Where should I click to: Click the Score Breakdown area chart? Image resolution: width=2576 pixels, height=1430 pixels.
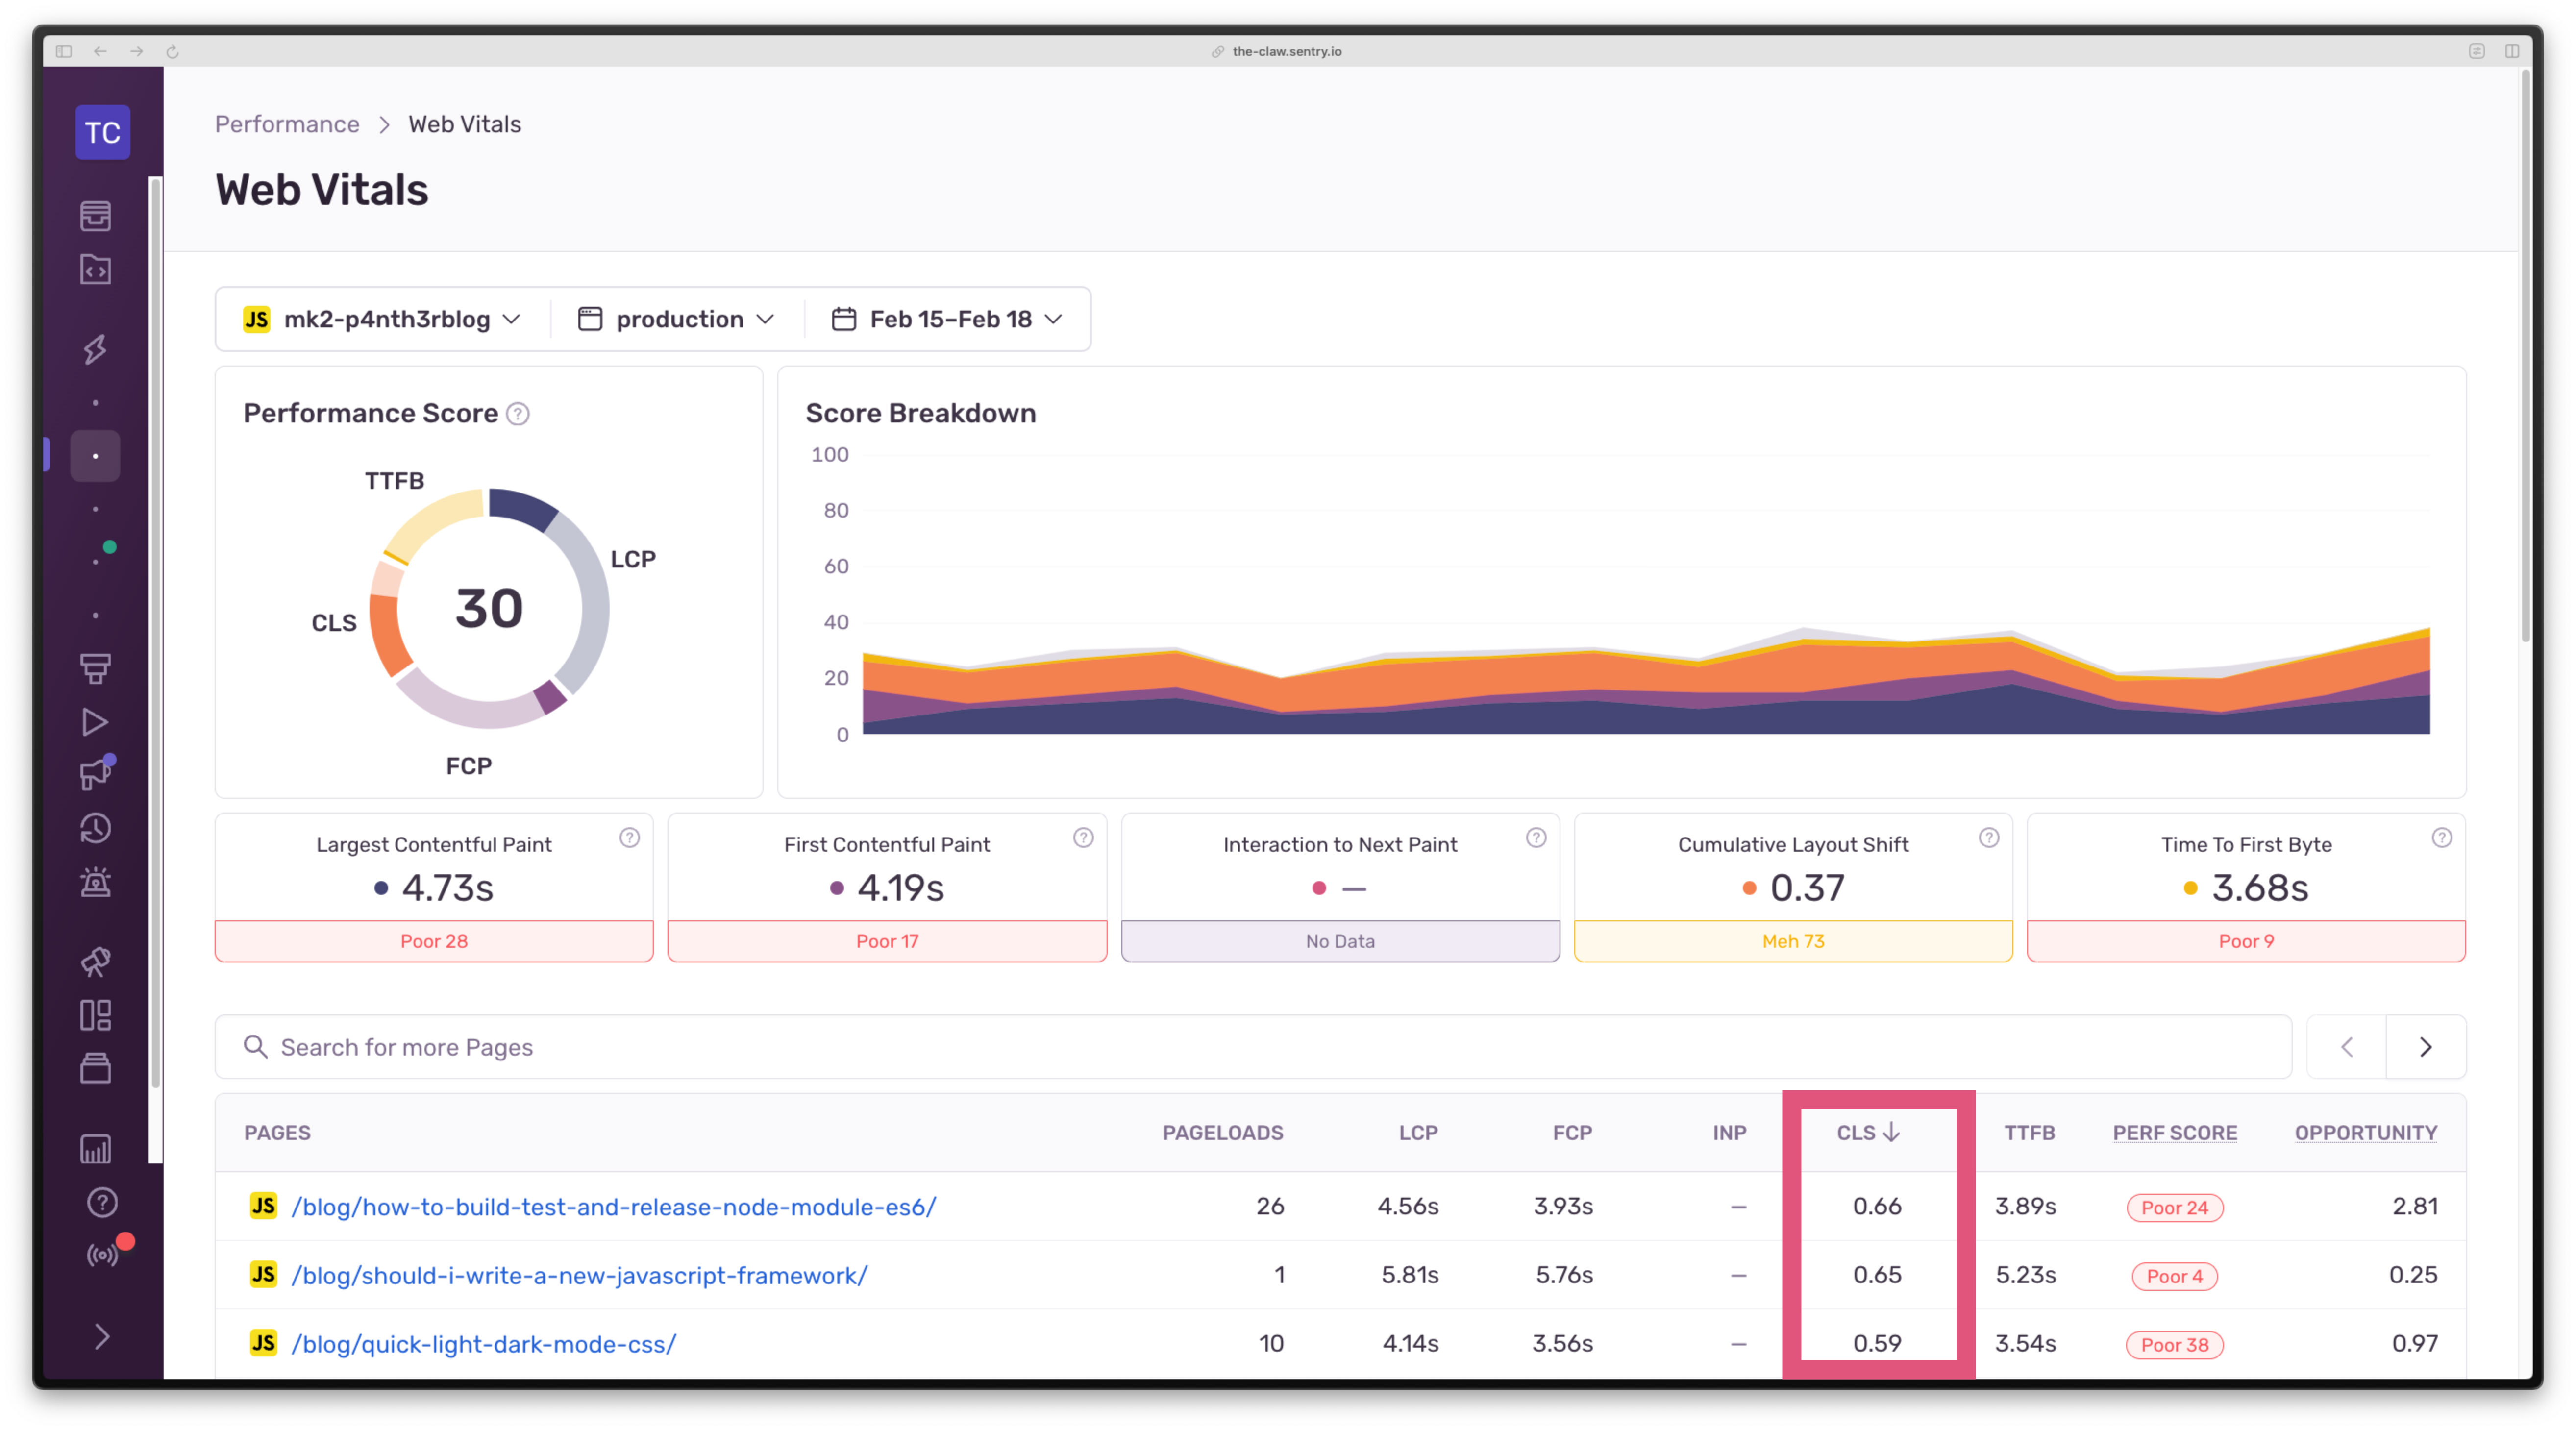pos(1645,594)
